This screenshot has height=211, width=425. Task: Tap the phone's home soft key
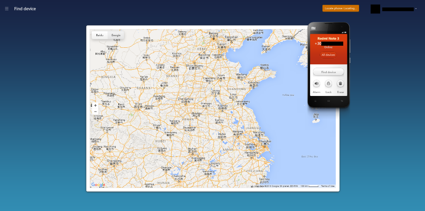(x=328, y=101)
